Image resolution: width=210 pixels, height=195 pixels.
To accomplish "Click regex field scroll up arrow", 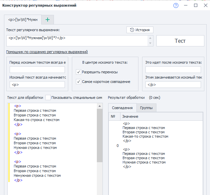I will [150, 38].
